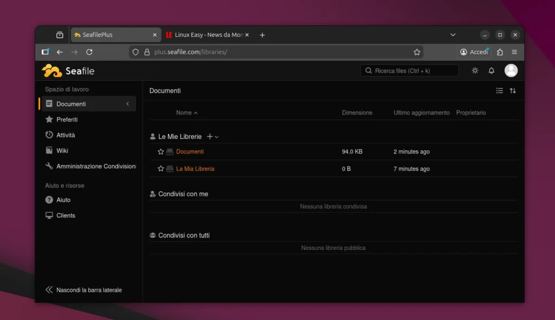The image size is (555, 320).
Task: Click the notifications bell icon
Action: point(491,71)
